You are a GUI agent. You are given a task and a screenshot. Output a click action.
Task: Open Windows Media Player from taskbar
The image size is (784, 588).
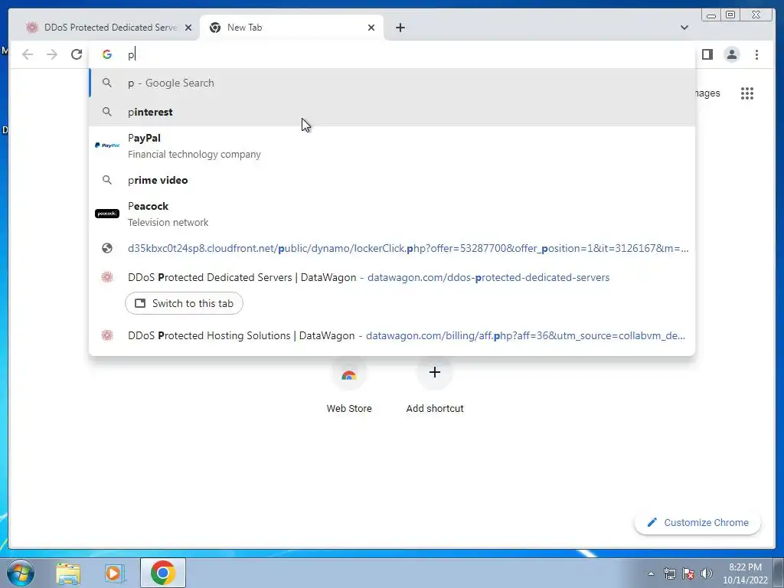114,573
